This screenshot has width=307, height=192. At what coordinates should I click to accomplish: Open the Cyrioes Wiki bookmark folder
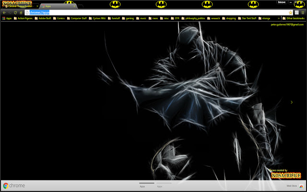pos(97,18)
